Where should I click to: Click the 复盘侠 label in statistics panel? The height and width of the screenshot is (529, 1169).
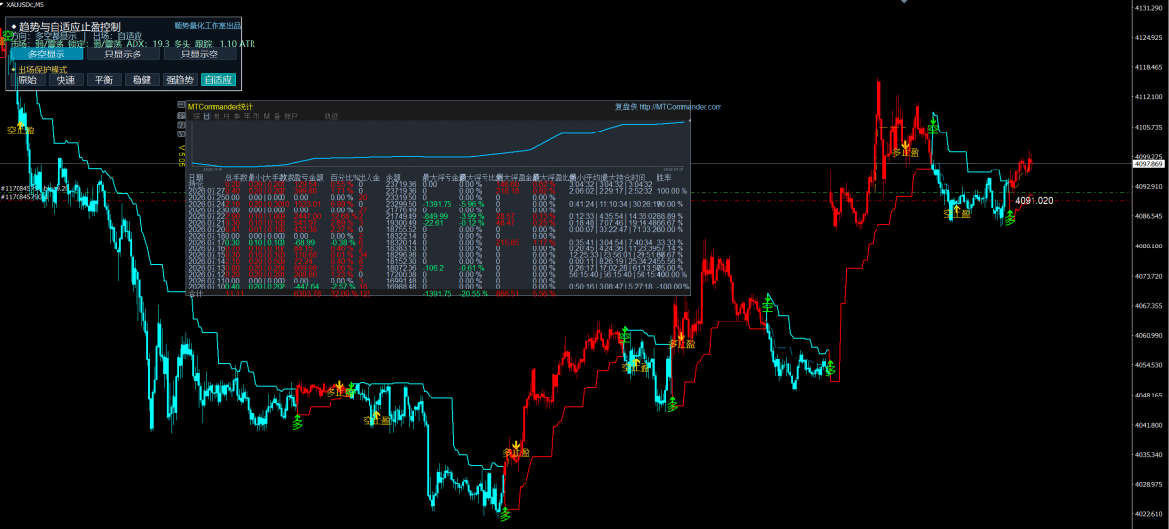tap(626, 106)
